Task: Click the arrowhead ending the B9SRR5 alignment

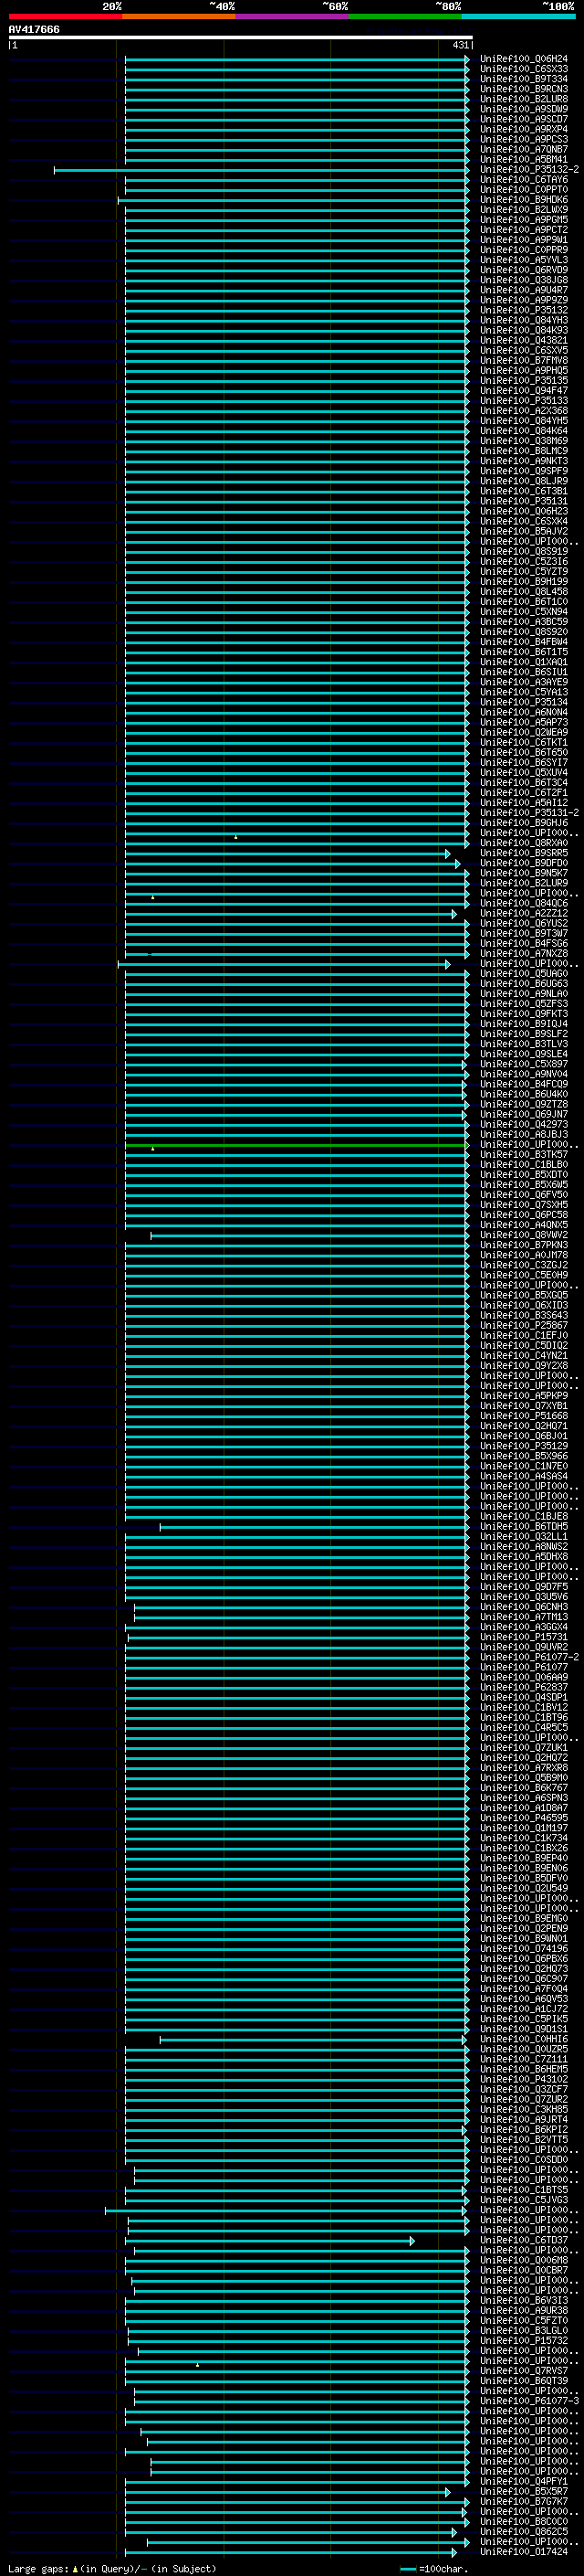Action: coord(448,854)
